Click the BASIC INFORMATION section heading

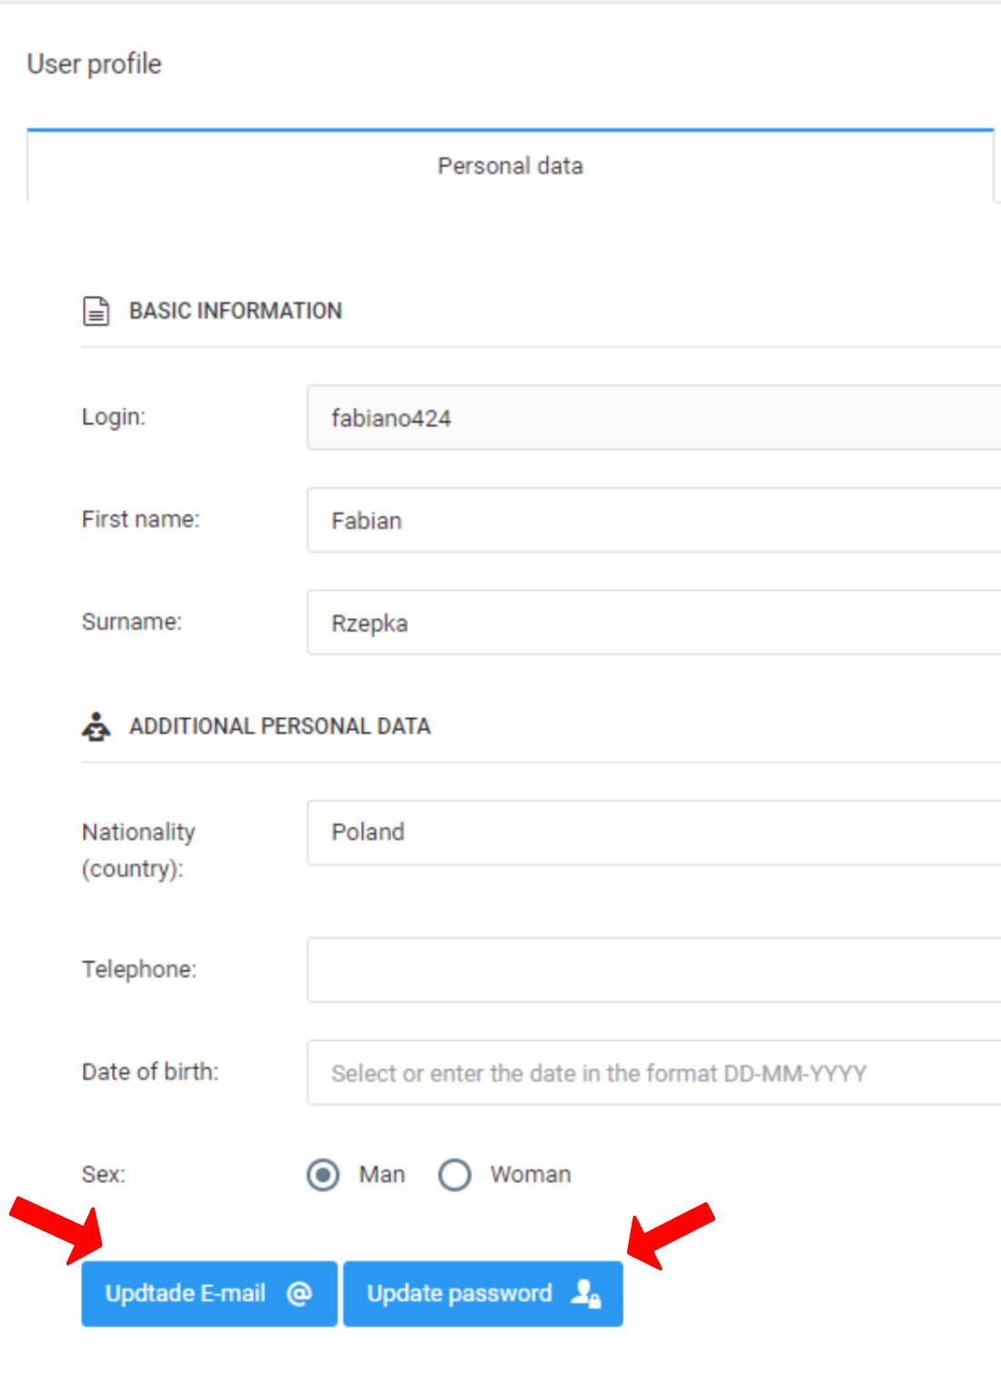point(236,311)
